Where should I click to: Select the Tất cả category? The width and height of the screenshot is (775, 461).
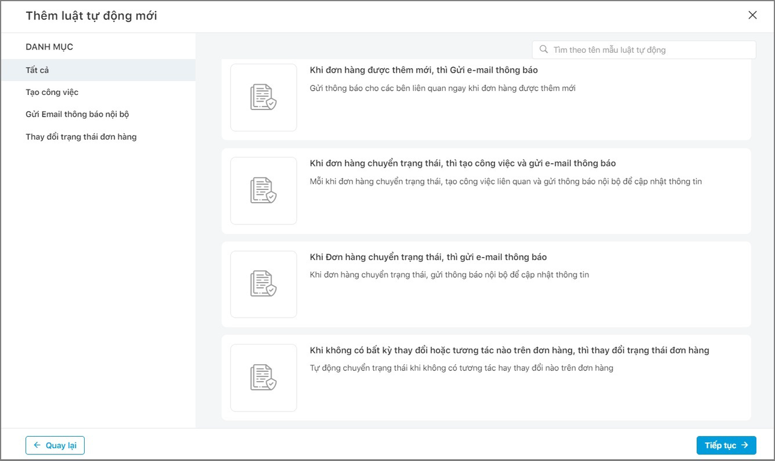[98, 70]
